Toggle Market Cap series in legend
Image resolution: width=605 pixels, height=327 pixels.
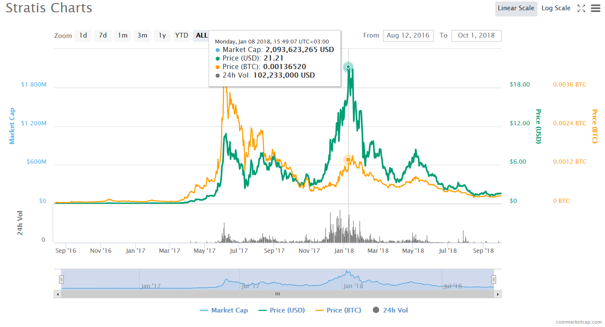pyautogui.click(x=224, y=310)
